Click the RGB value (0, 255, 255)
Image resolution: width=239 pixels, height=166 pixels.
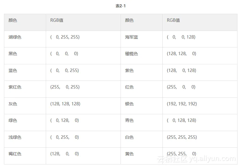(x=65, y=37)
